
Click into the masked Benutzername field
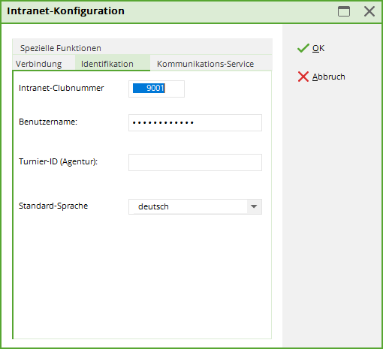tap(195, 122)
